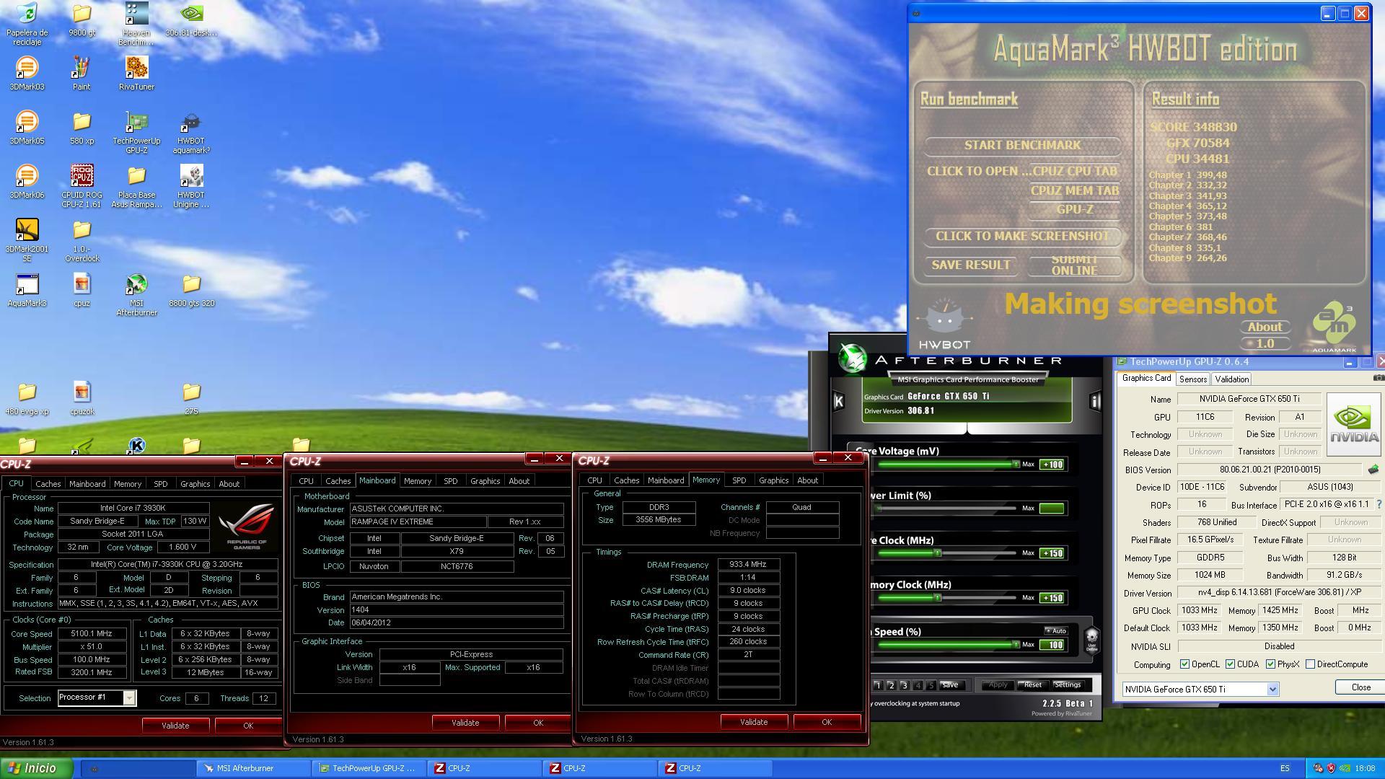Click GPU-Z link in AquaMark window

point(1075,210)
